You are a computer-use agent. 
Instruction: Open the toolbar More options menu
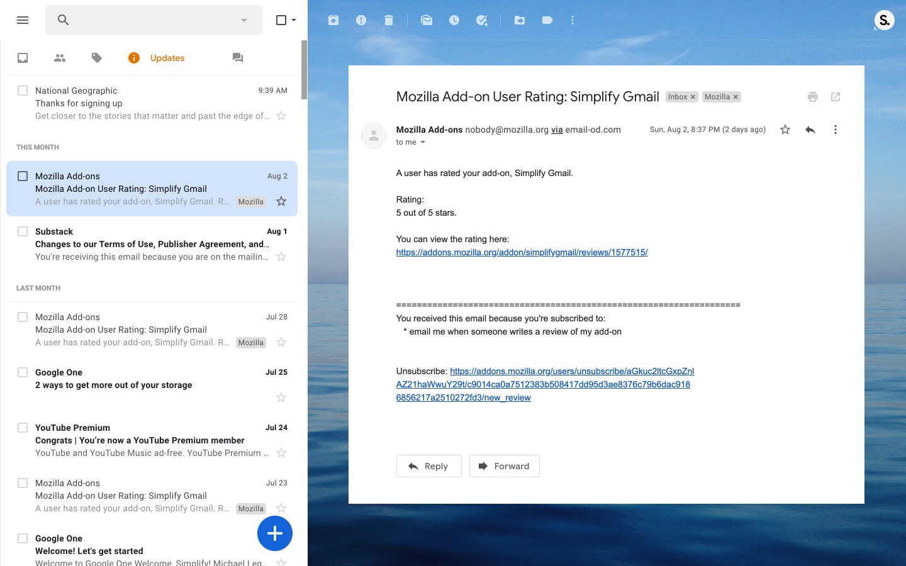point(573,20)
